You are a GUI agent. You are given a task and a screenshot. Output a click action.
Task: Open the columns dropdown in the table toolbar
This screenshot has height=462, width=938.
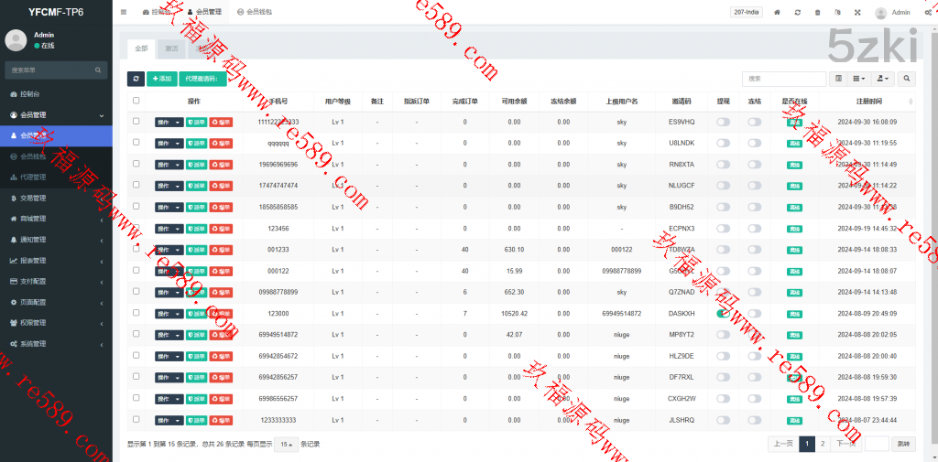tap(860, 80)
